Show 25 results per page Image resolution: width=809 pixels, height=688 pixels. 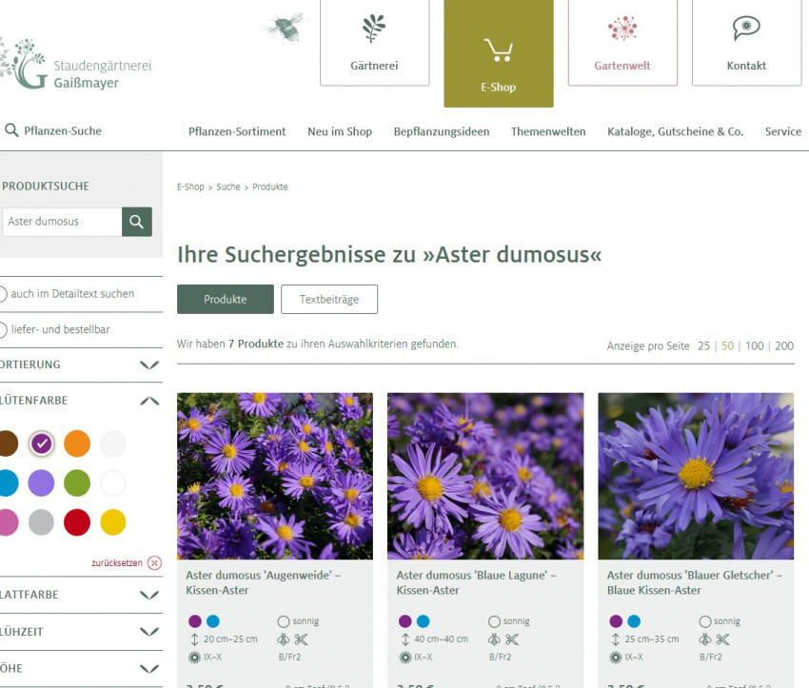coord(703,346)
